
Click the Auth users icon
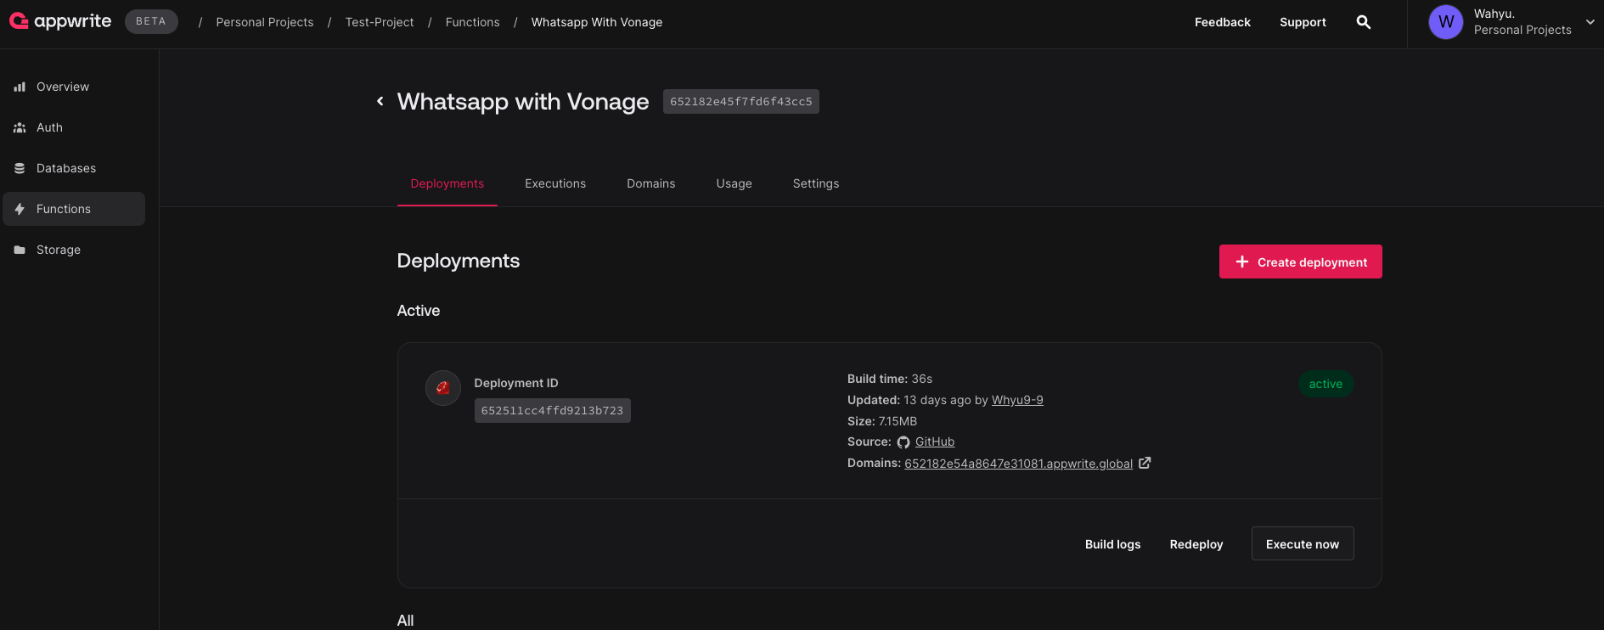(x=20, y=127)
